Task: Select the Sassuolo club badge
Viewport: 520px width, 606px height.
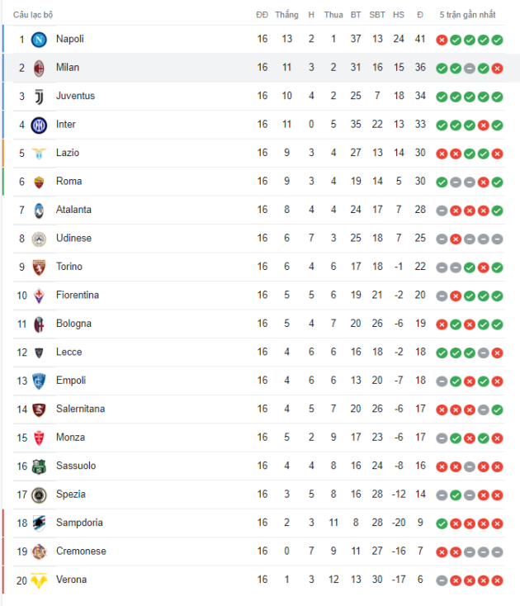Action: [39, 466]
